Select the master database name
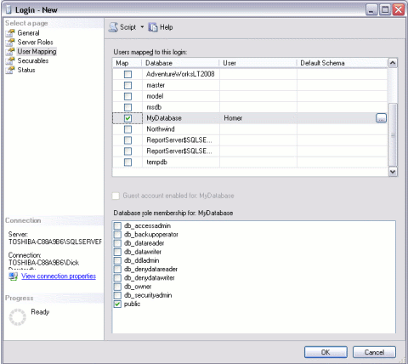The width and height of the screenshot is (408, 364). coord(156,85)
